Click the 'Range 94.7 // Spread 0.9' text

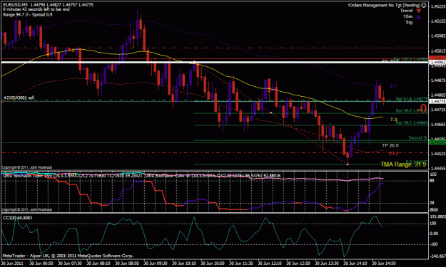coord(28,14)
